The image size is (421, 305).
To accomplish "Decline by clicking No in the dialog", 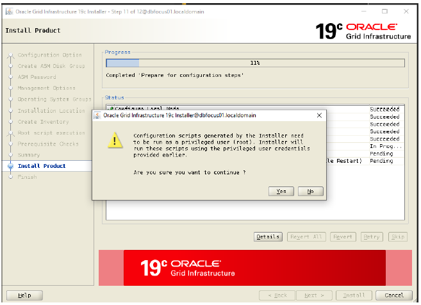I will 310,191.
